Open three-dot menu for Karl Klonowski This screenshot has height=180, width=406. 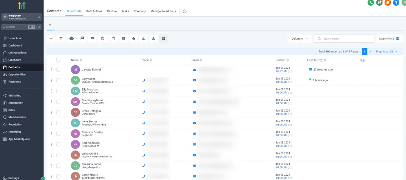click(x=52, y=144)
